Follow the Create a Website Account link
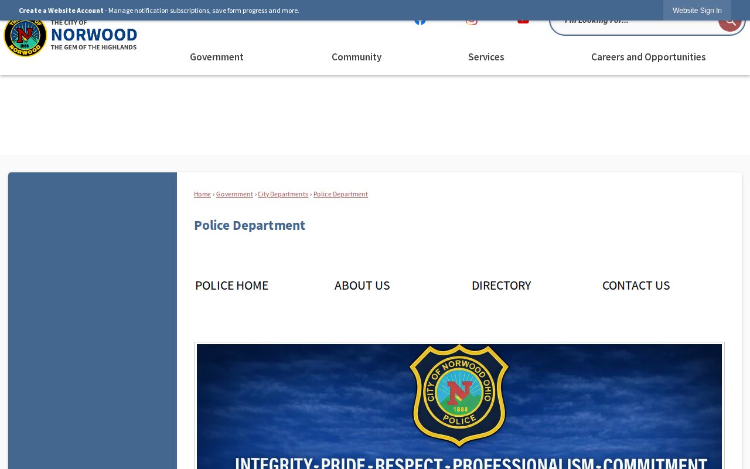750x469 pixels. 61,11
